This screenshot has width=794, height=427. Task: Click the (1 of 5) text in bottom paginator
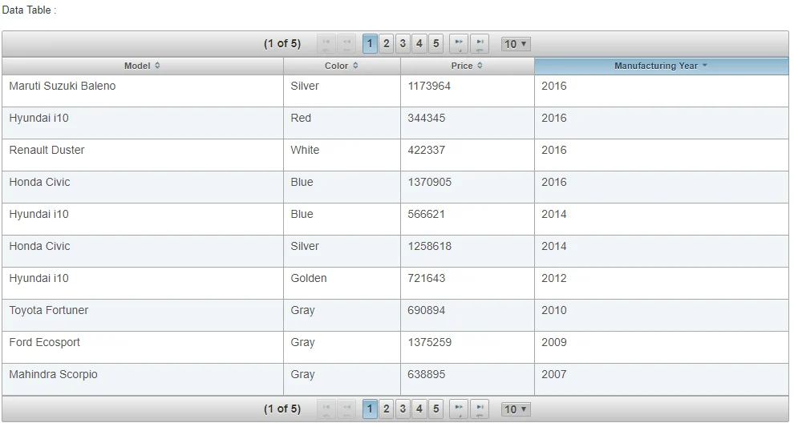[x=282, y=409]
